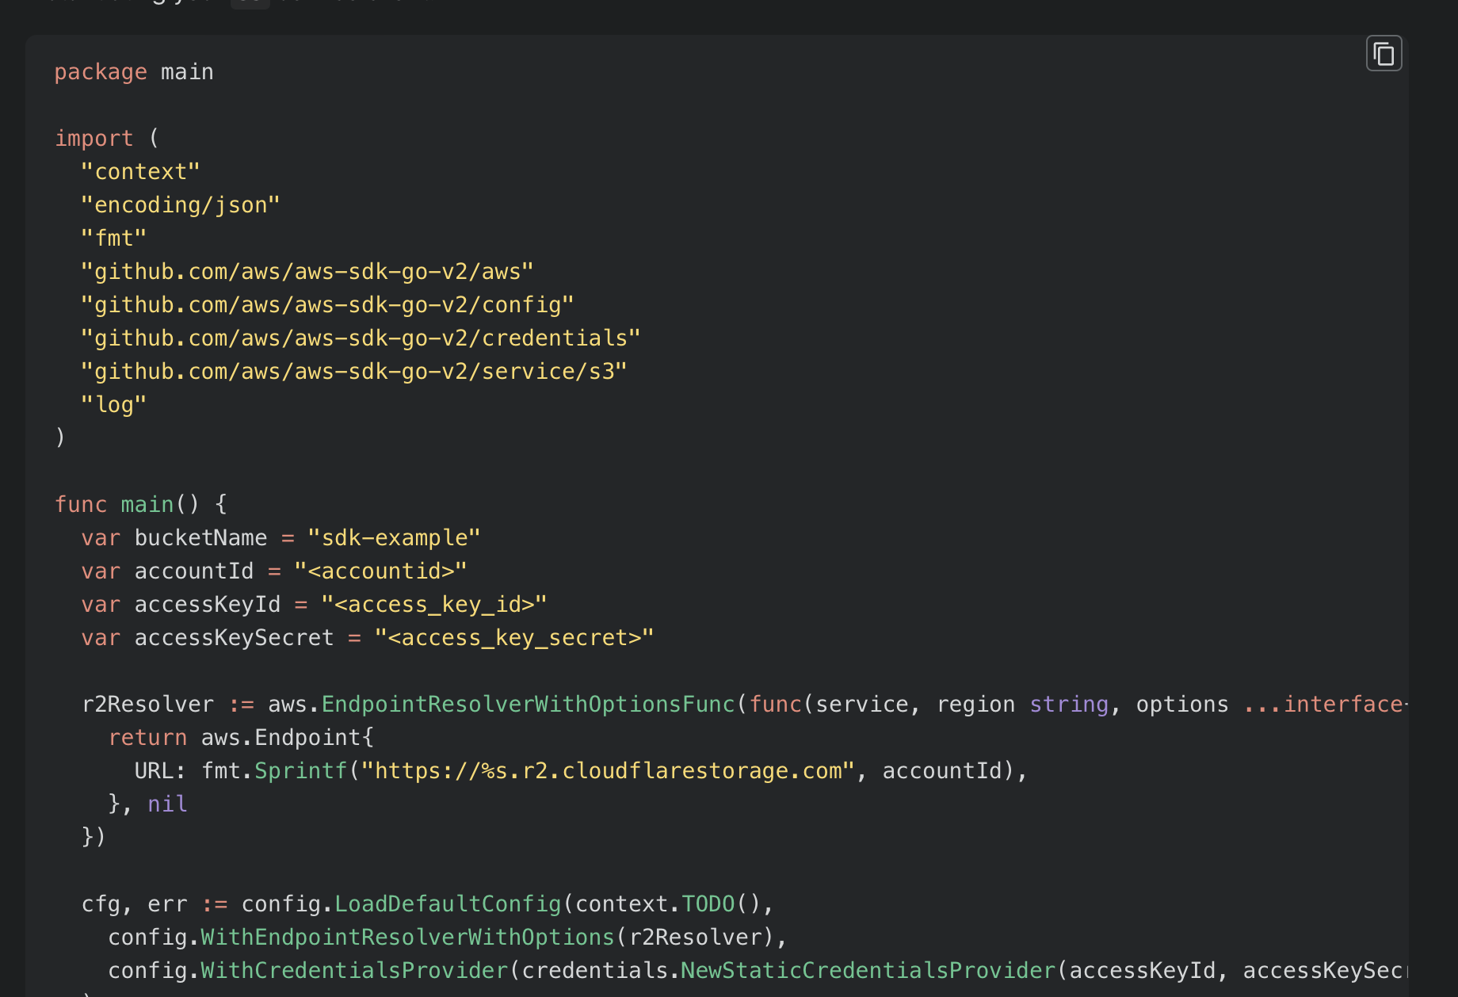Click the context.TODO() call
The width and height of the screenshot is (1458, 997).
[668, 904]
